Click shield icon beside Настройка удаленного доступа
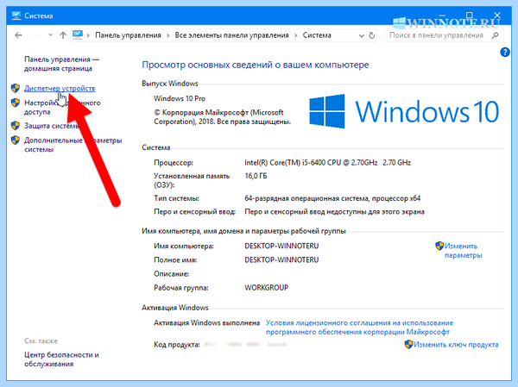Viewport: 518px width, 387px height. click(x=16, y=103)
